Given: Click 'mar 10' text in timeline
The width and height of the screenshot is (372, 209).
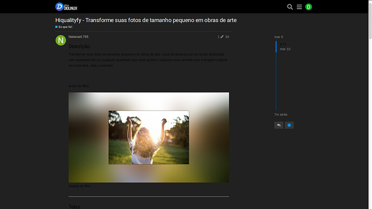Looking at the screenshot, I should pos(285,49).
